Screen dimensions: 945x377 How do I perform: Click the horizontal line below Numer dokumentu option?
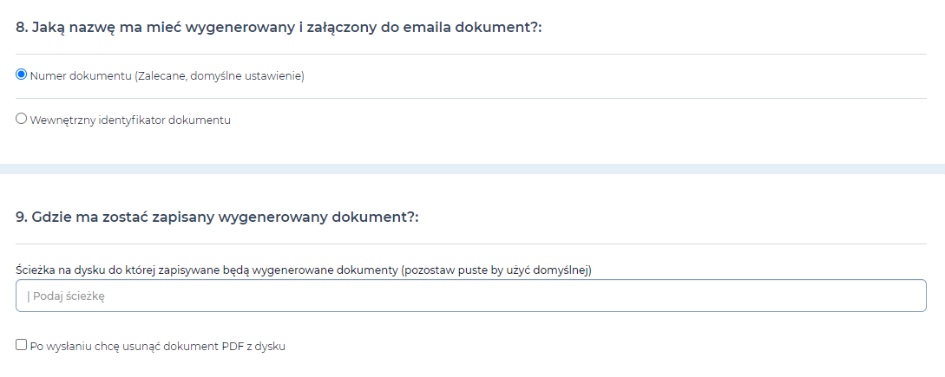[x=470, y=98]
